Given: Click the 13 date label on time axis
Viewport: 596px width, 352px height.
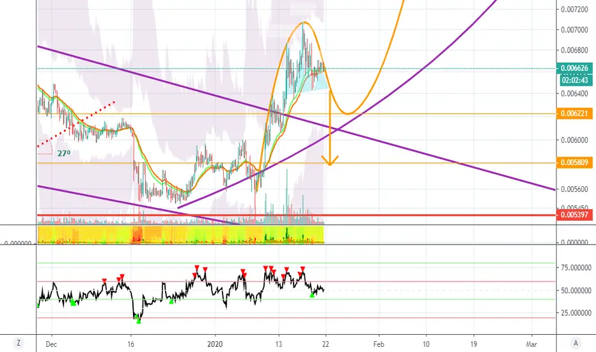Looking at the screenshot, I should (279, 344).
